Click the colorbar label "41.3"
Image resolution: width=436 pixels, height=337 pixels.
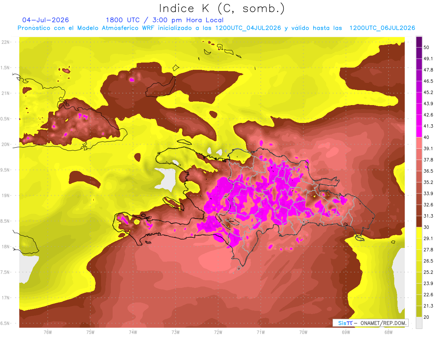428,126
